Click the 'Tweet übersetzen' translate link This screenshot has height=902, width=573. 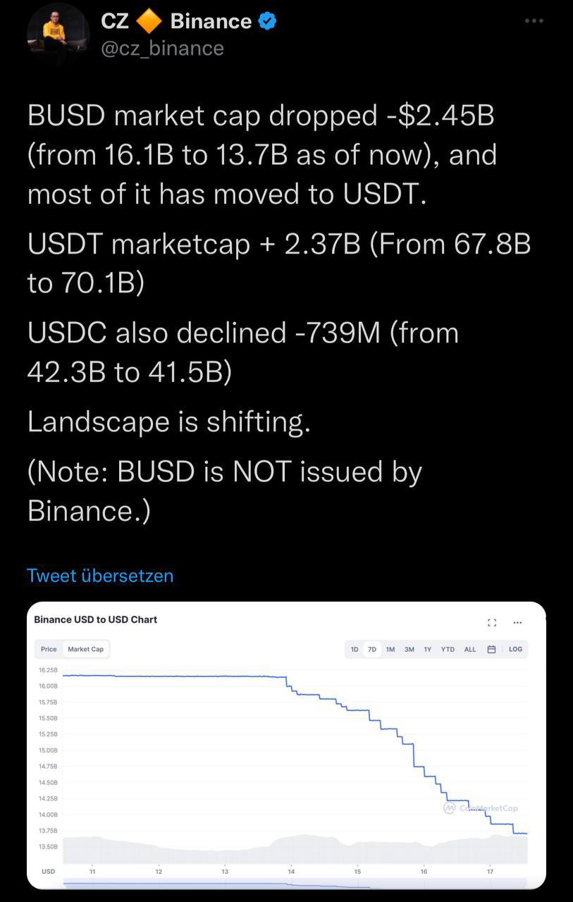point(100,576)
